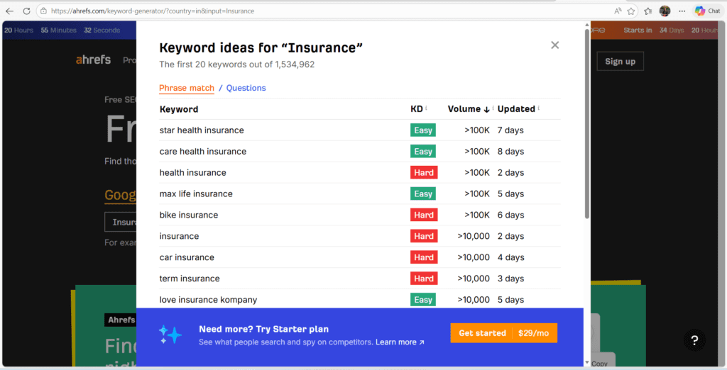Click the KD column info icon
Screen dimensions: 727x370
pos(426,108)
